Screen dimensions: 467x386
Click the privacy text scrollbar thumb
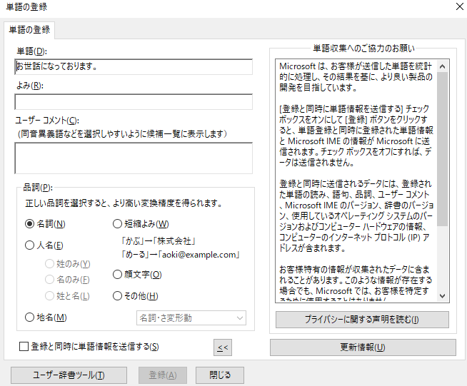click(x=442, y=149)
